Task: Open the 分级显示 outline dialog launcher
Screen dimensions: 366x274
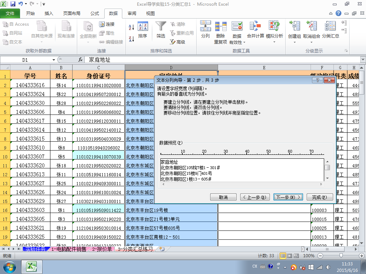Action: pos(346,51)
